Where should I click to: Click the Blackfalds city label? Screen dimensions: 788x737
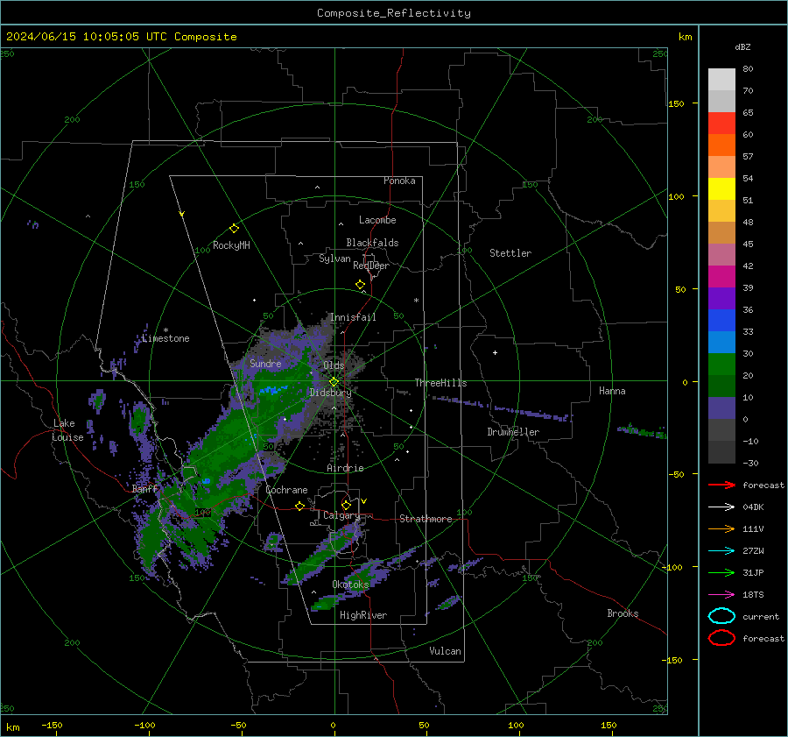pyautogui.click(x=372, y=243)
